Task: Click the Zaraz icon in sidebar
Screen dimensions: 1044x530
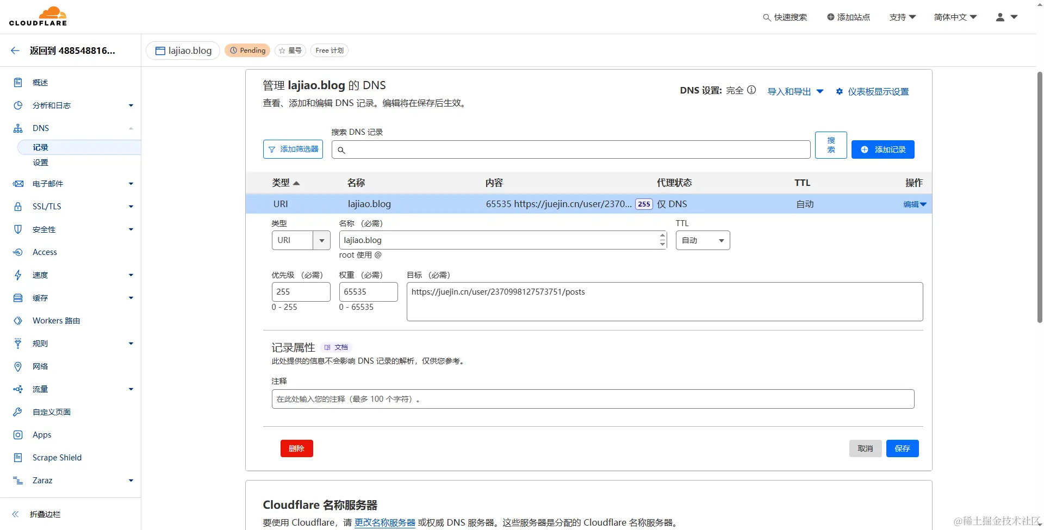Action: click(18, 481)
